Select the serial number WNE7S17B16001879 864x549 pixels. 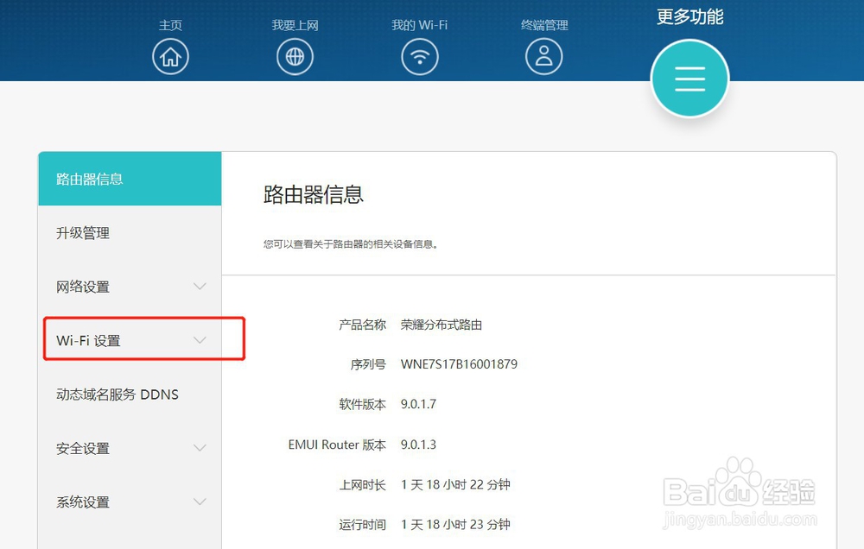click(458, 363)
